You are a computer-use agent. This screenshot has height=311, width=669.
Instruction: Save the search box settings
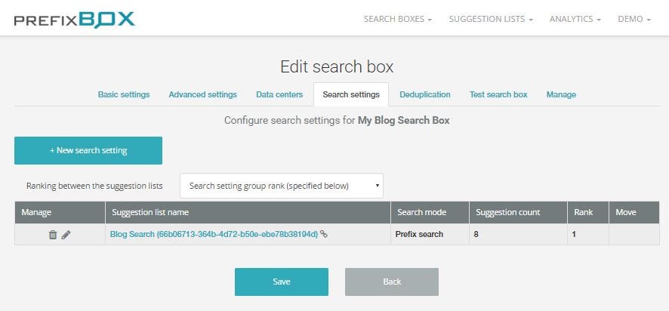pos(282,282)
